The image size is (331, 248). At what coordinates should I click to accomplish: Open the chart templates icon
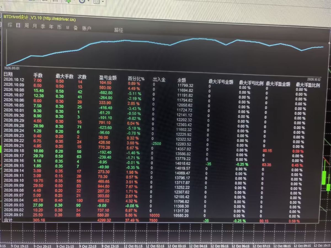(97, 2)
